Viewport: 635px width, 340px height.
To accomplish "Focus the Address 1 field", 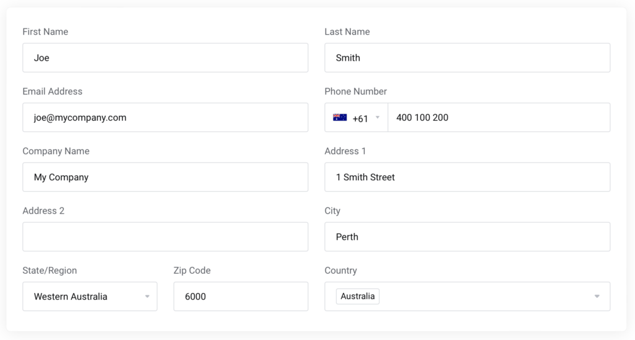I will coord(468,177).
